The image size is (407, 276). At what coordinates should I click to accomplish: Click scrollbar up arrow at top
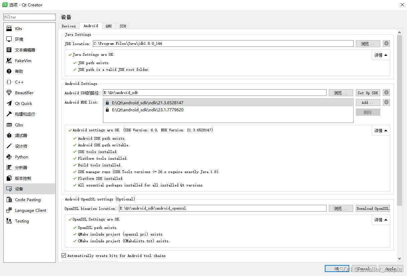399,32
